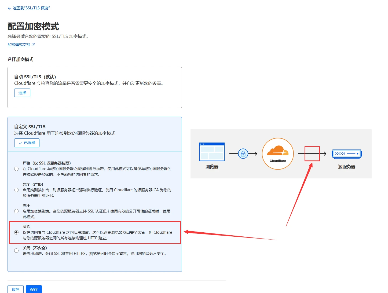Select the 完全 encryption radio option
The width and height of the screenshot is (388, 293).
[x=16, y=211]
